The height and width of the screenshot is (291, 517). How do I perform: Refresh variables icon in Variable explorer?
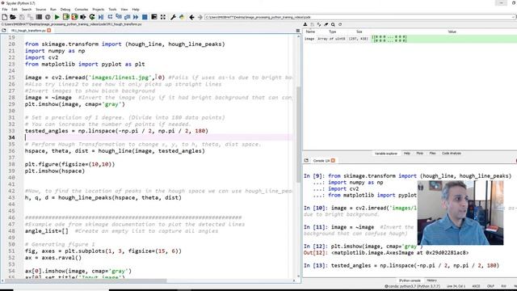click(x=340, y=24)
